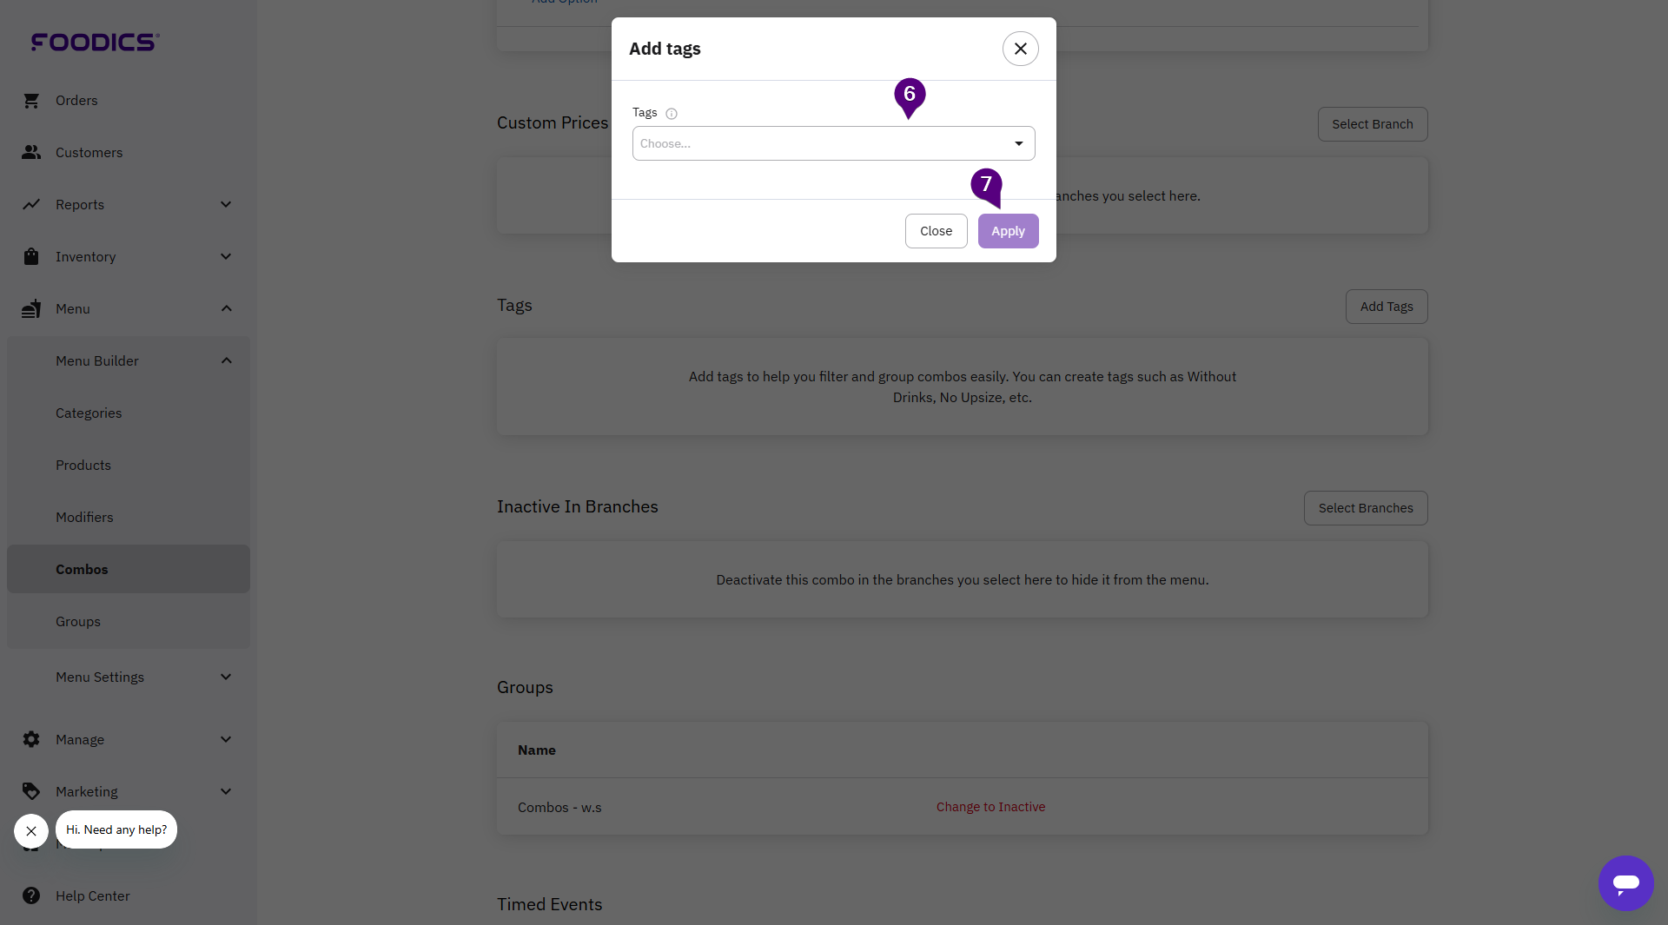
Task: Click the Orders cart icon
Action: tap(31, 101)
